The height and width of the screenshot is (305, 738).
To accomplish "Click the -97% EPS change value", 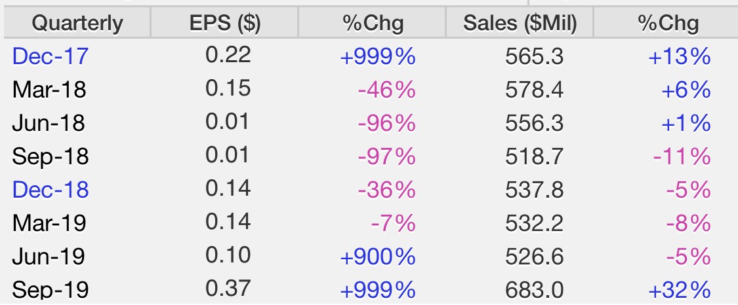I will tap(387, 156).
